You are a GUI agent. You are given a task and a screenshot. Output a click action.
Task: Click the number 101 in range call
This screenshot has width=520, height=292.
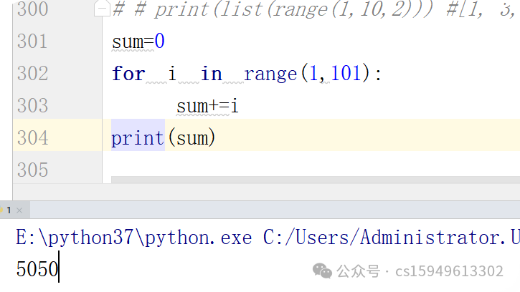346,74
